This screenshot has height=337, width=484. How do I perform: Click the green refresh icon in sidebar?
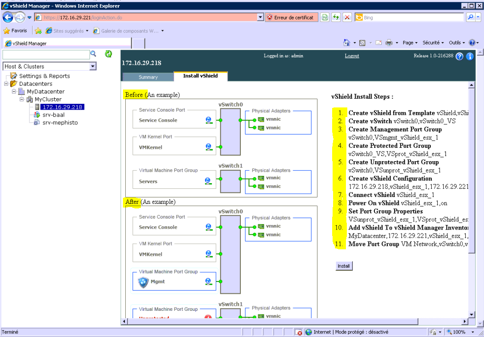pyautogui.click(x=108, y=54)
